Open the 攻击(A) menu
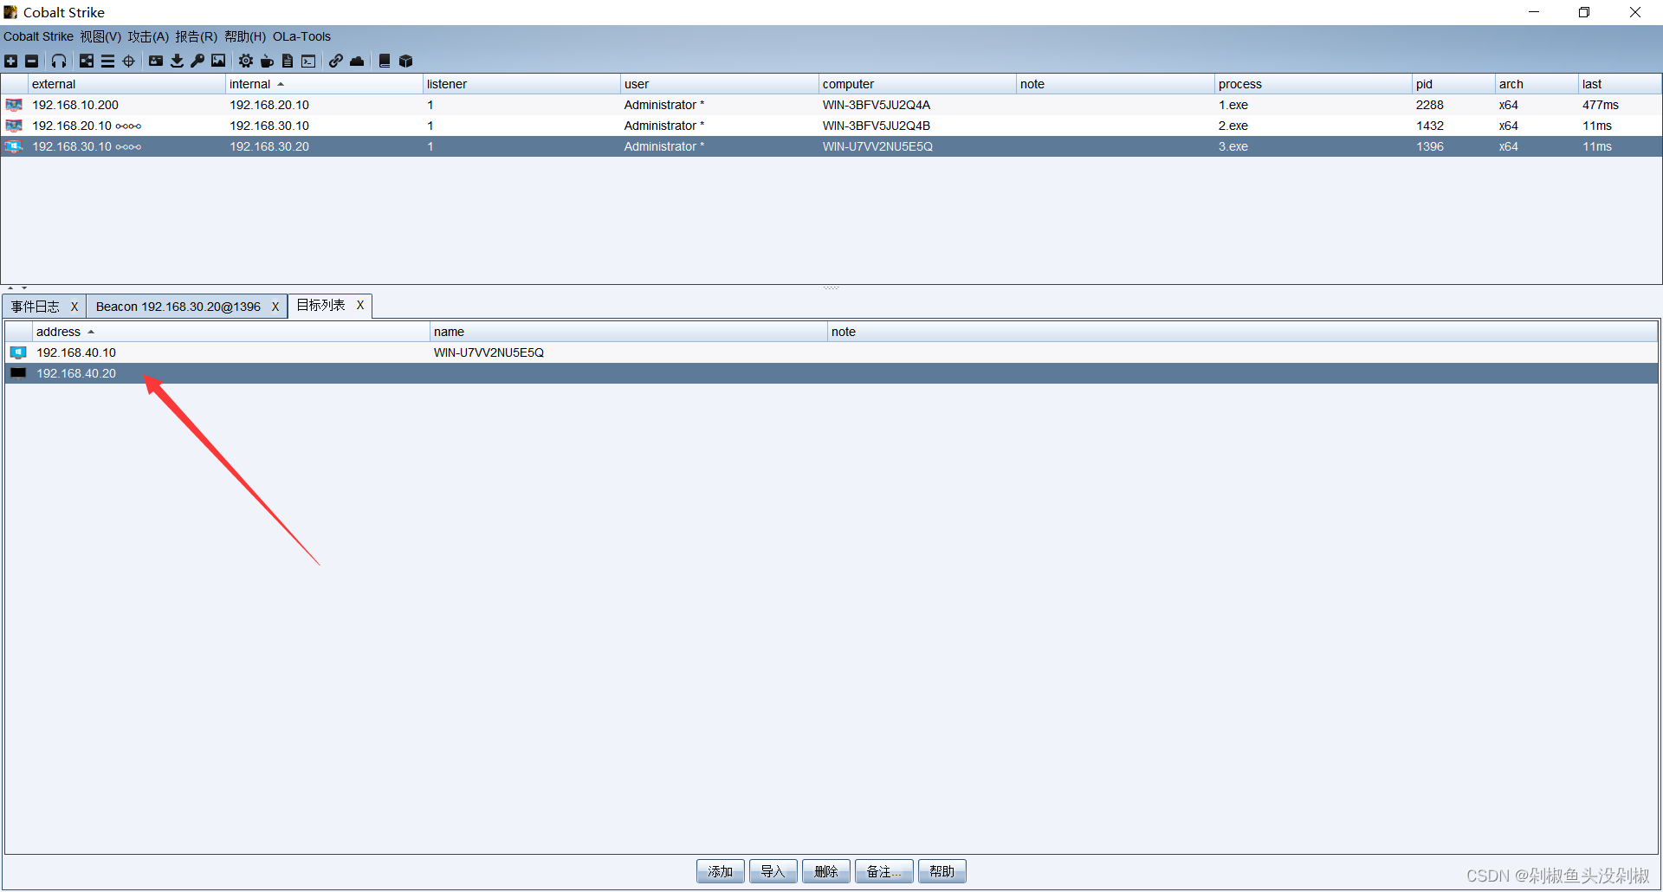1663x892 pixels. [x=148, y=36]
